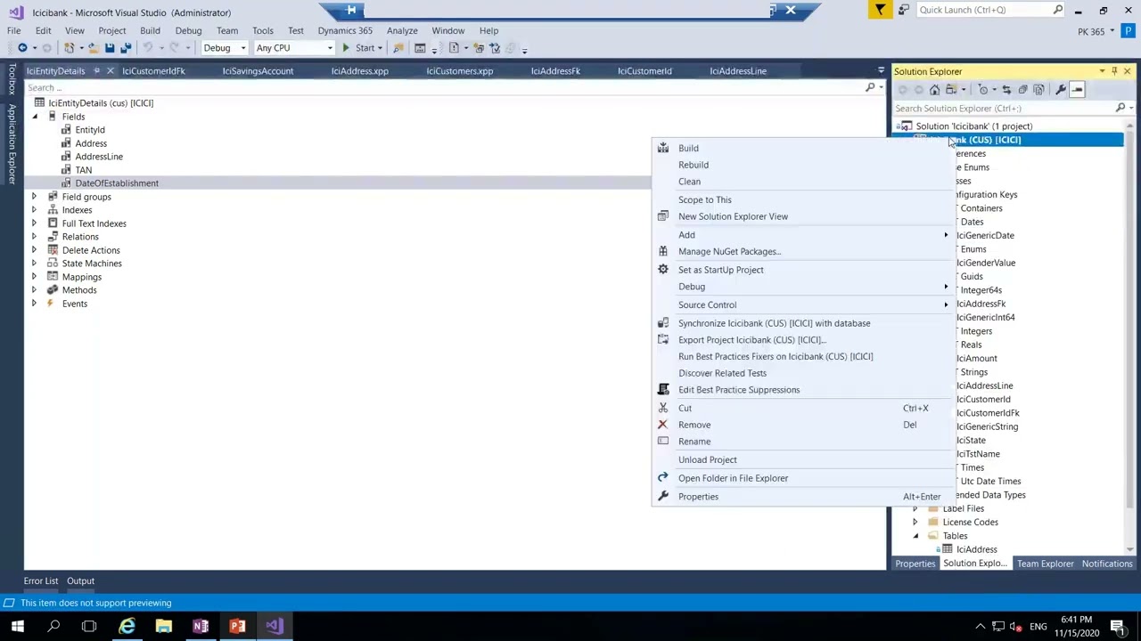This screenshot has height=641, width=1141.
Task: Click the Navigate Backward arrow in main toolbar
Action: 21,48
